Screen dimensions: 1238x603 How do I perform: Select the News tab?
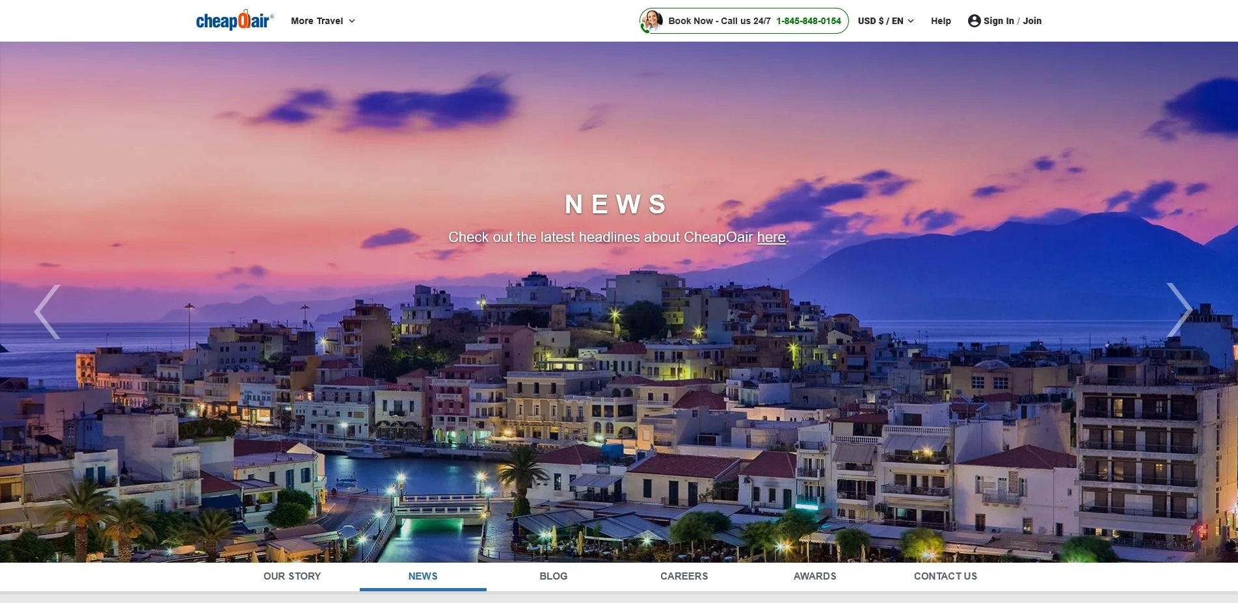(423, 576)
